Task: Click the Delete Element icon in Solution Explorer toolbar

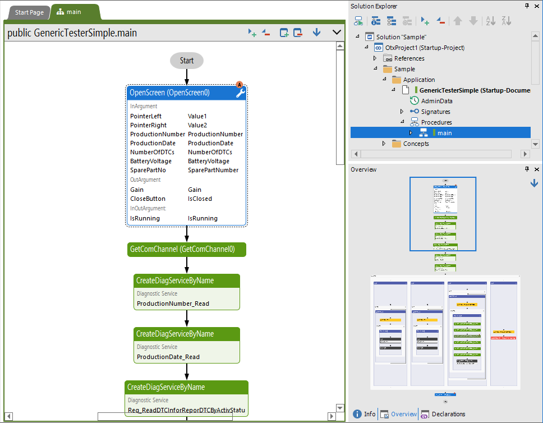Action: [440, 21]
